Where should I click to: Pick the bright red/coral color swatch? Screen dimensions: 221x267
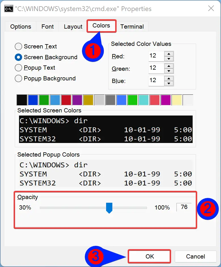pos(155,100)
